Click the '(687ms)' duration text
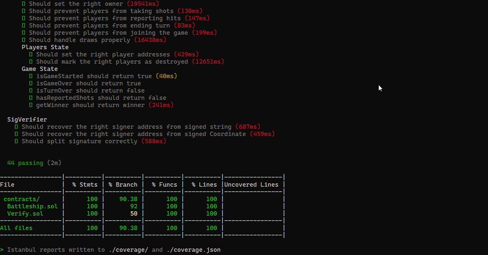 click(248, 127)
